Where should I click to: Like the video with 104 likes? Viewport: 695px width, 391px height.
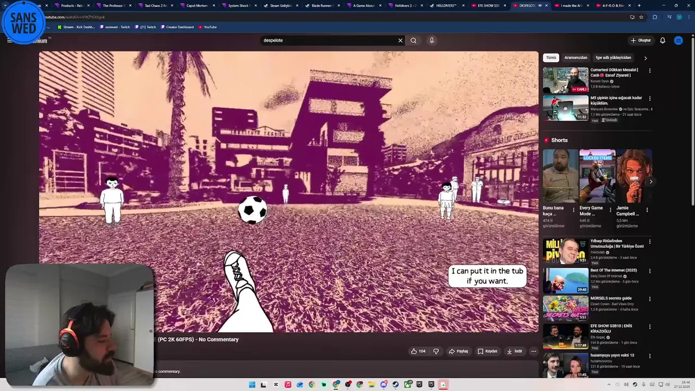[418, 351]
